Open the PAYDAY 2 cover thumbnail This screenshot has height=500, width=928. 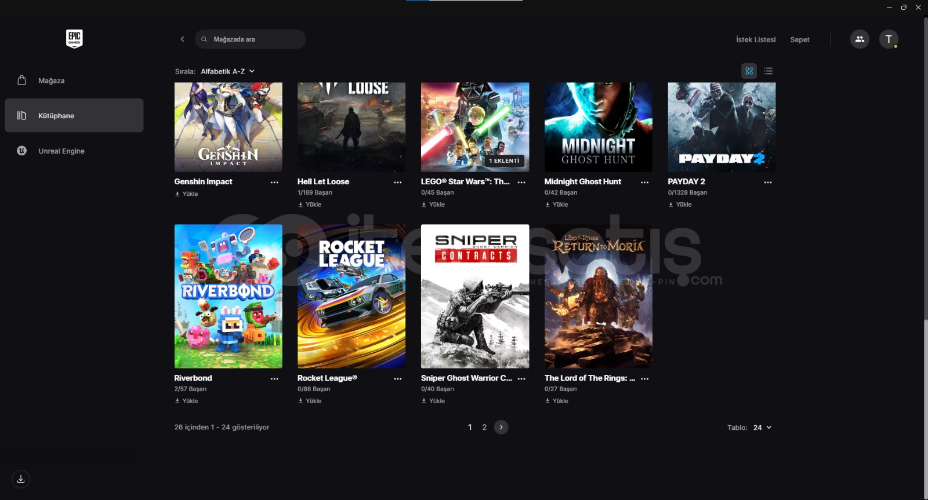click(722, 127)
